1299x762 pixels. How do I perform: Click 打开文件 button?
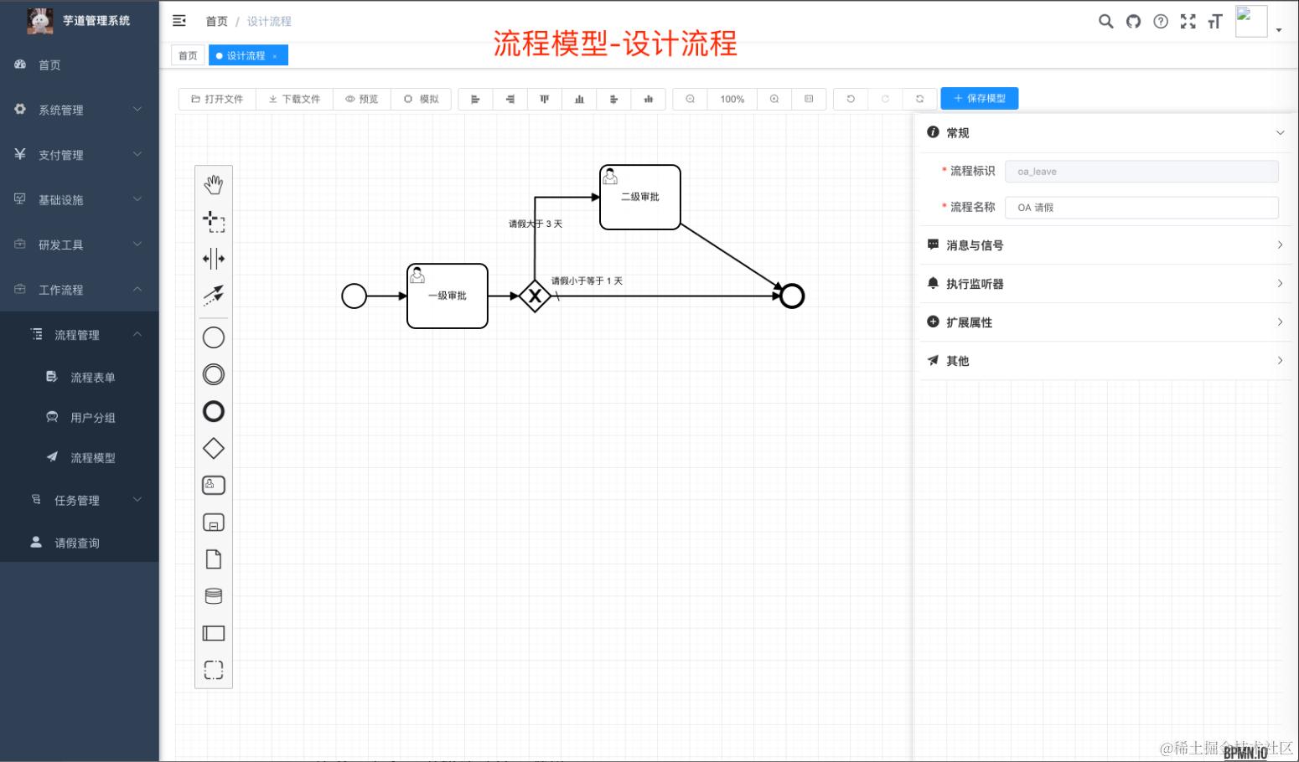pos(217,99)
